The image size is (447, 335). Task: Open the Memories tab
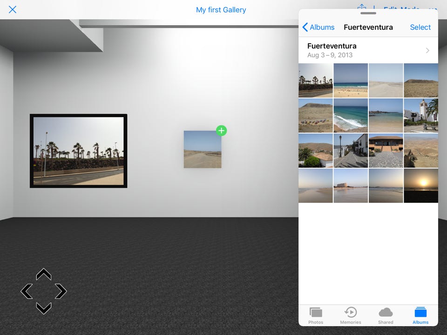(x=351, y=315)
